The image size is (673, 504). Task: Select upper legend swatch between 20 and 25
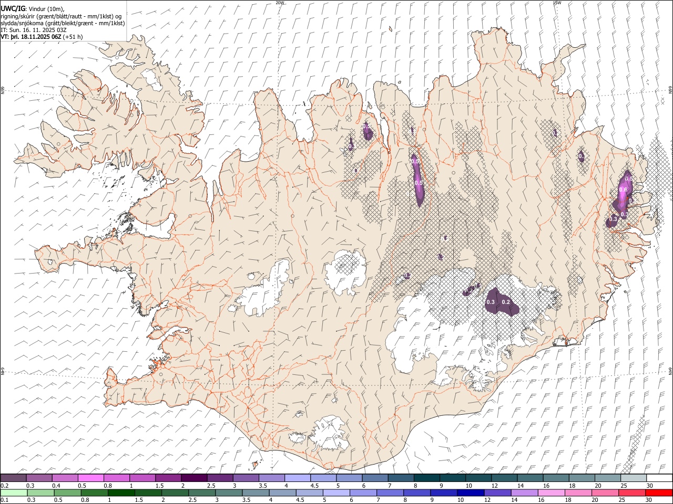pyautogui.click(x=608, y=478)
